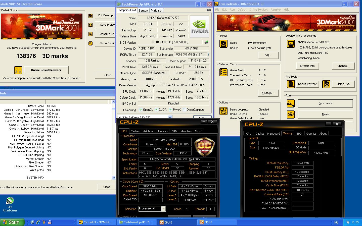Click the System Info button
This screenshot has height=226, width=362.
pos(307,66)
